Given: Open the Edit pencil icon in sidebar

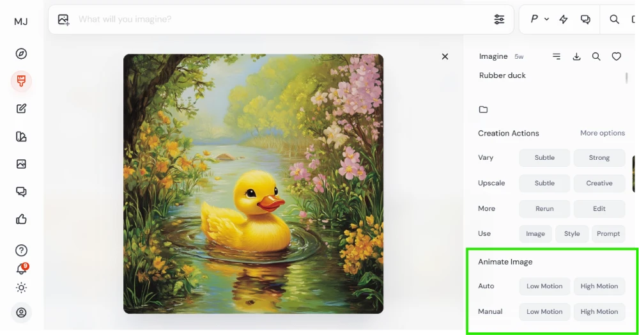Looking at the screenshot, I should [x=21, y=109].
